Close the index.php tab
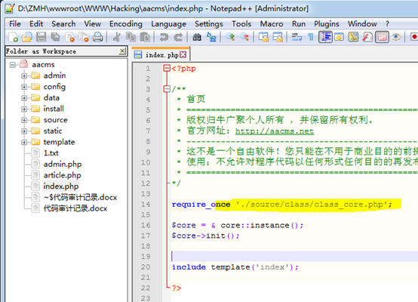Viewport: 418px width, 302px height. [183, 54]
